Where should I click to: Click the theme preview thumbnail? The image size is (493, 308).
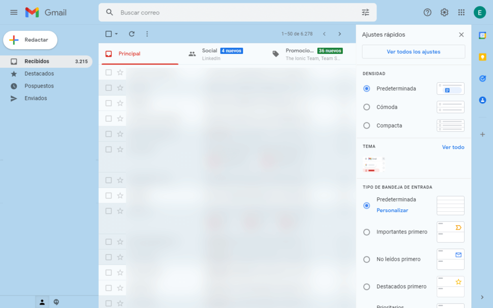point(374,164)
